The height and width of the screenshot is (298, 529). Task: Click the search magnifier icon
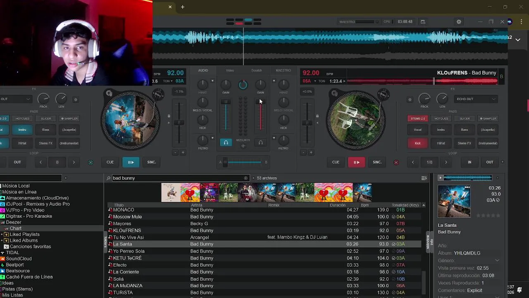pos(109,178)
